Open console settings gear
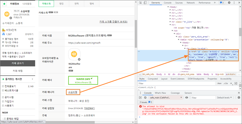 tap(239, 98)
